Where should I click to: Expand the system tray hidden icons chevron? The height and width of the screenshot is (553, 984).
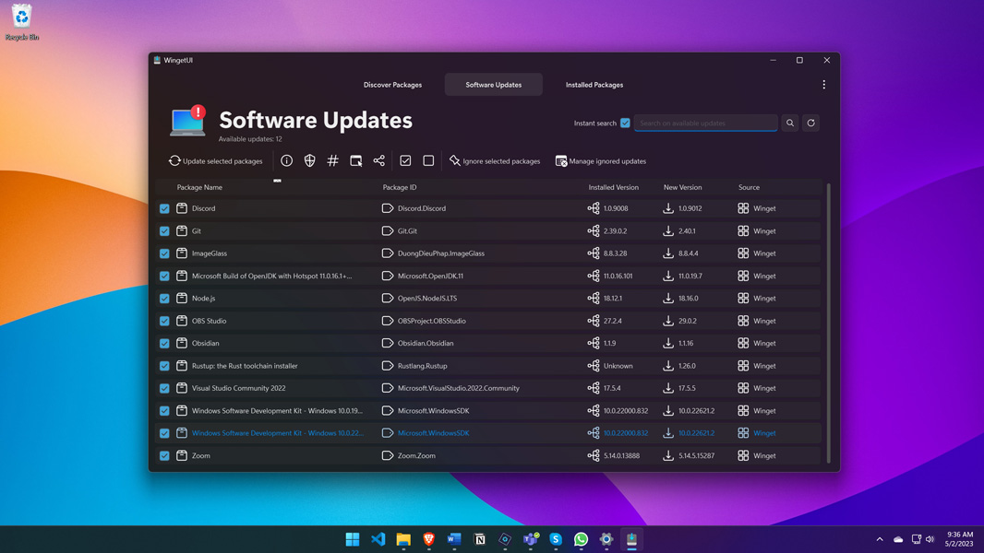[x=880, y=539]
